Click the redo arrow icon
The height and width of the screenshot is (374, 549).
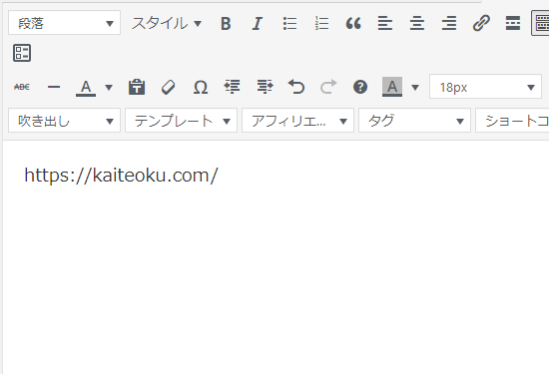tap(328, 87)
